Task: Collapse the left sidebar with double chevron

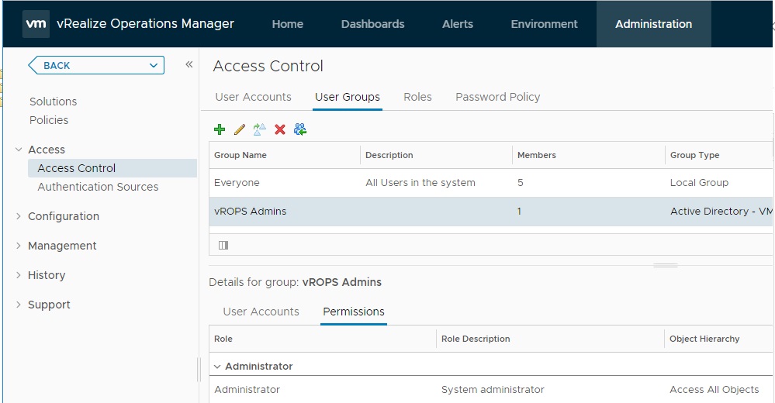Action: (x=189, y=64)
